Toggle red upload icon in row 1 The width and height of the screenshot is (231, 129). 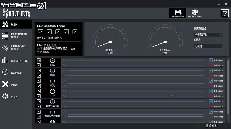coord(211,65)
